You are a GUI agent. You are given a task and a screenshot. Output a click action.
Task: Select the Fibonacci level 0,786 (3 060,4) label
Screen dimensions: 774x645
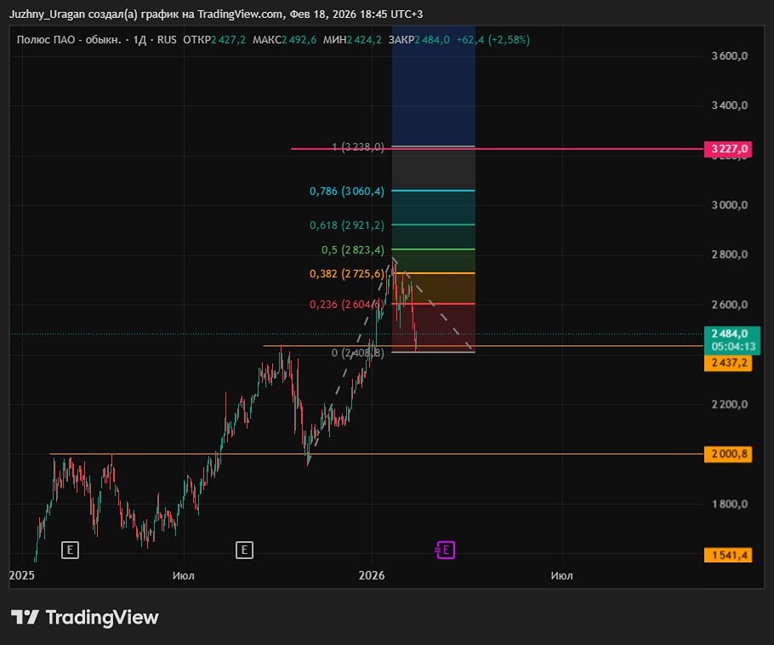click(346, 191)
